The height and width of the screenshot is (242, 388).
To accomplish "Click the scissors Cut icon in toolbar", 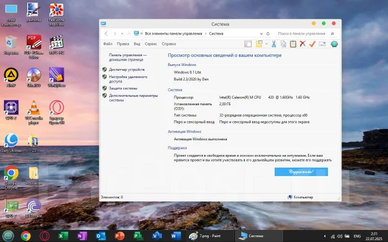I will [273, 44].
